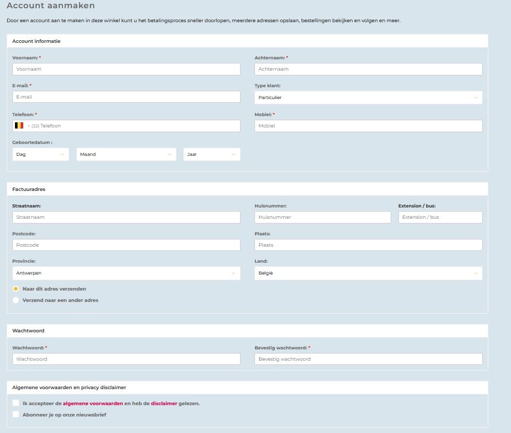Focus the Wachtwoord password field

click(126, 359)
